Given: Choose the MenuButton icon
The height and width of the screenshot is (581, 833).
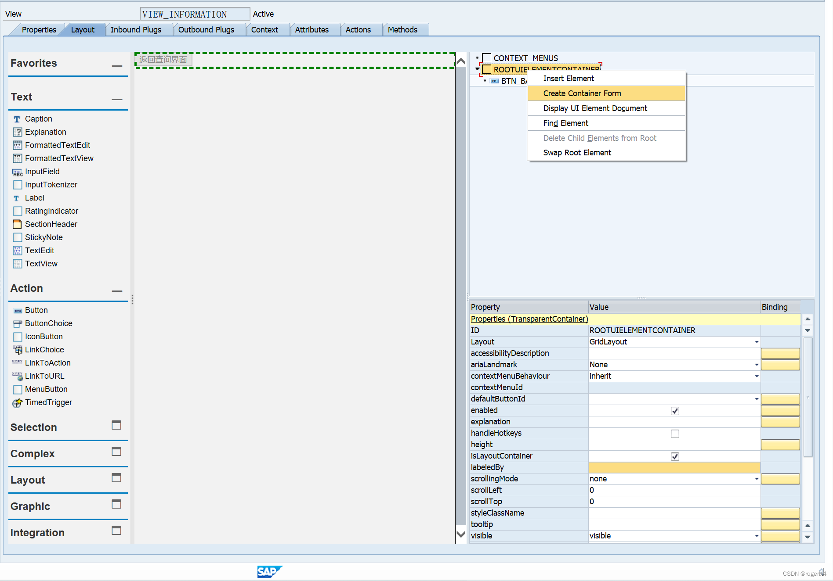Looking at the screenshot, I should coord(17,389).
